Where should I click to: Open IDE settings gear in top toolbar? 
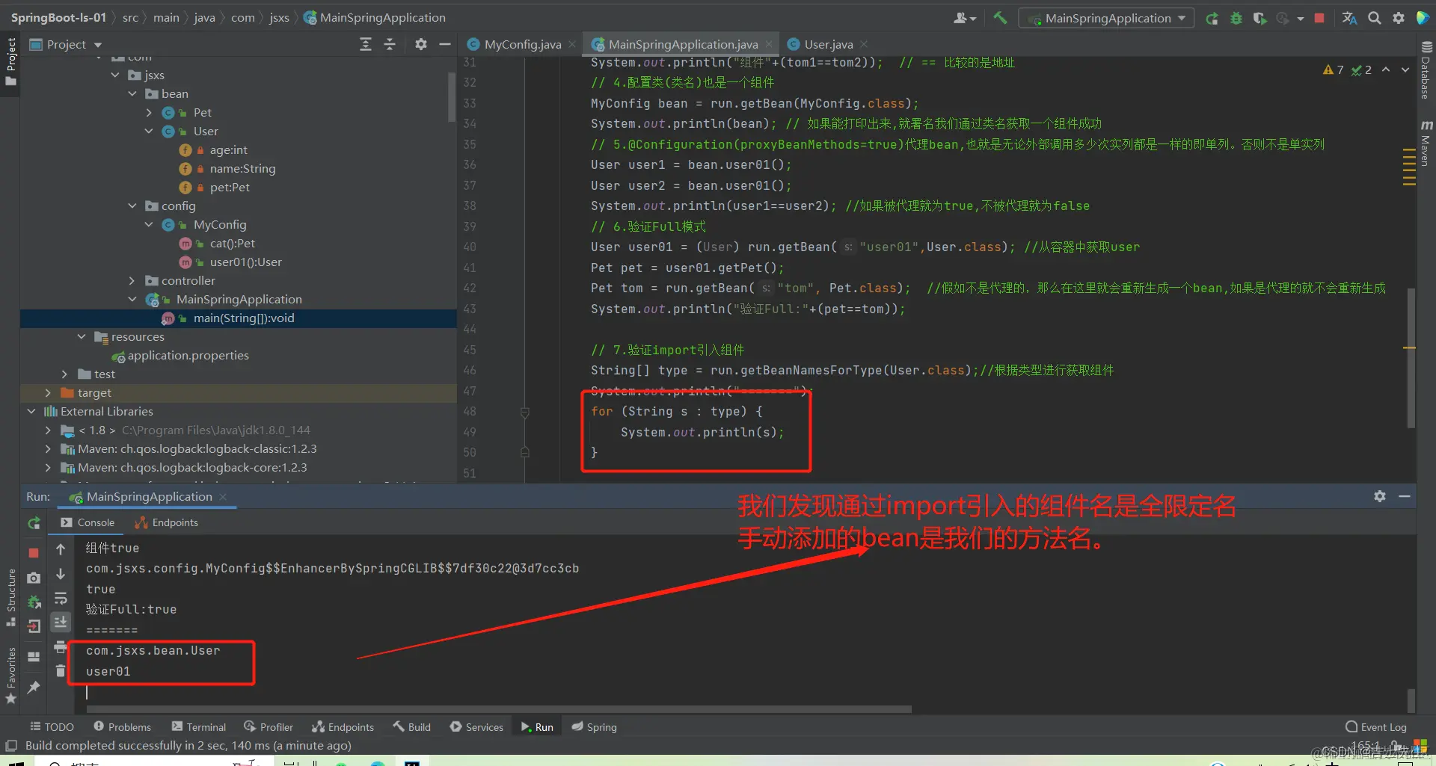coord(1399,18)
